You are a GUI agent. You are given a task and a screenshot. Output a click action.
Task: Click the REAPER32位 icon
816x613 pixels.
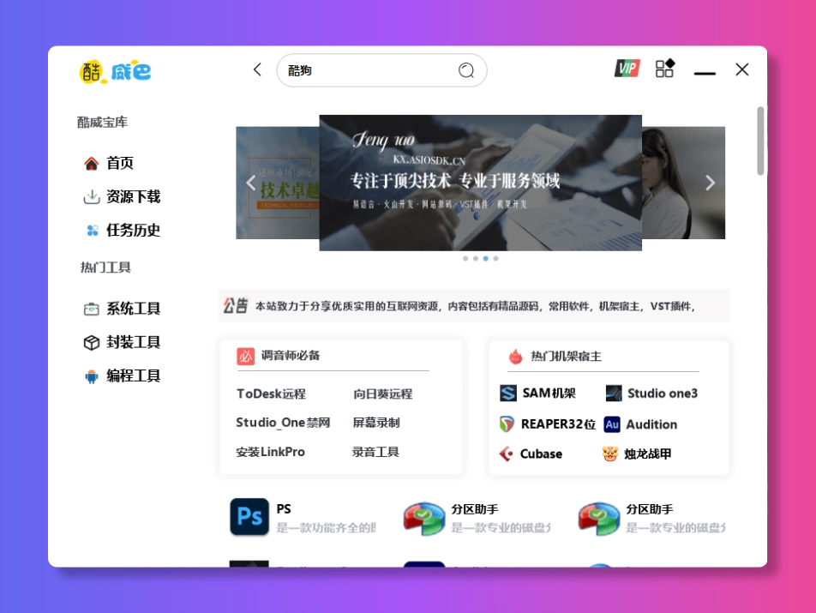click(x=507, y=424)
